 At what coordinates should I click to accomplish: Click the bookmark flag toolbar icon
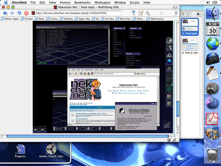coord(133,13)
